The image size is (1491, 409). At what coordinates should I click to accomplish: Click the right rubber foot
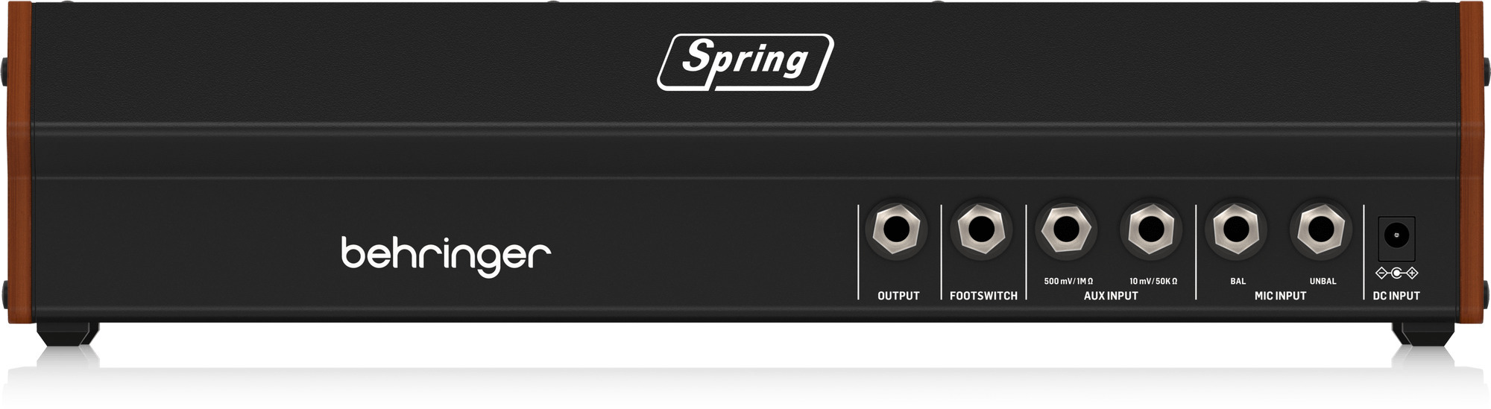click(x=1422, y=333)
